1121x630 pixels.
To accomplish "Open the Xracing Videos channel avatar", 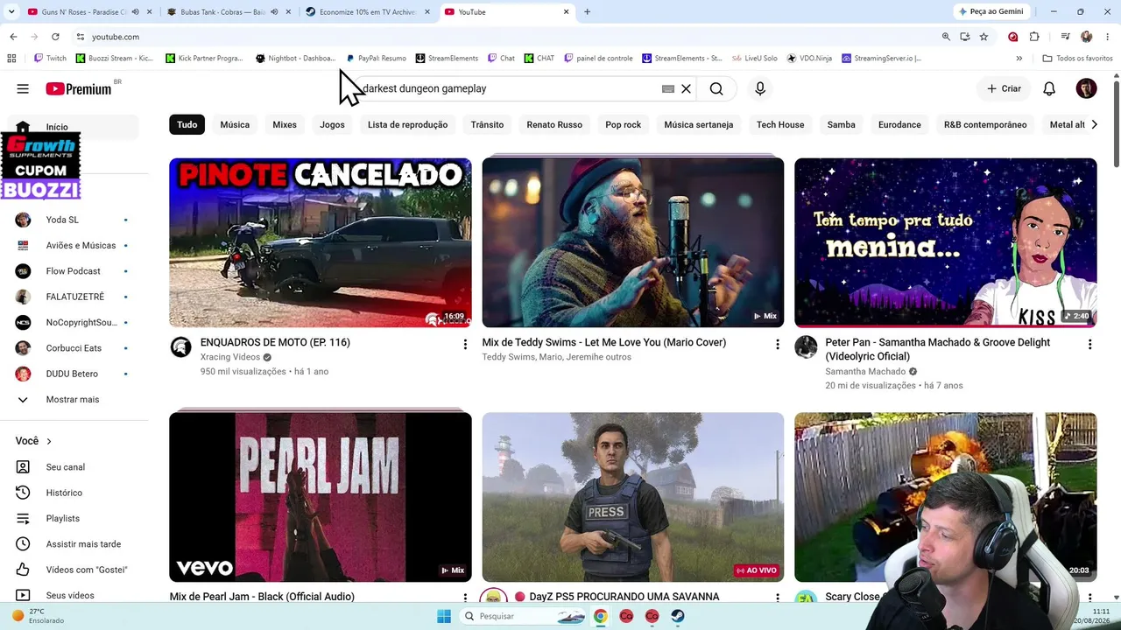I will (180, 347).
